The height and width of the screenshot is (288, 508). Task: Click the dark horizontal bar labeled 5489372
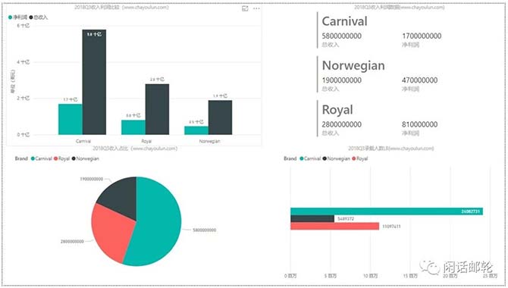click(312, 219)
